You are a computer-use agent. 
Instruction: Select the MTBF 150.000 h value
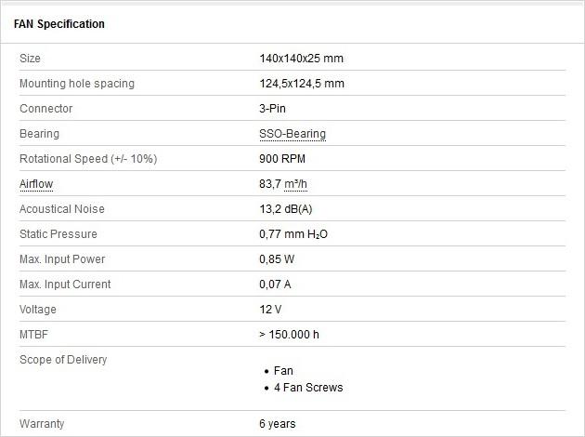289,335
